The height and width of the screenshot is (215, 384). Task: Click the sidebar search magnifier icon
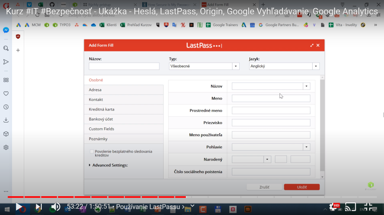coord(6,48)
